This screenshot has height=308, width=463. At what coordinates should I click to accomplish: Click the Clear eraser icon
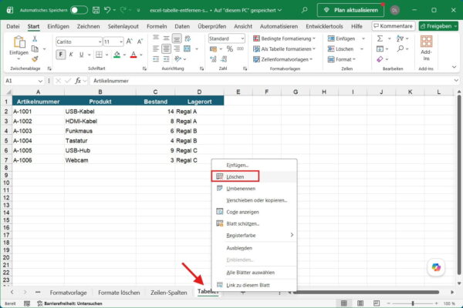tap(380, 59)
